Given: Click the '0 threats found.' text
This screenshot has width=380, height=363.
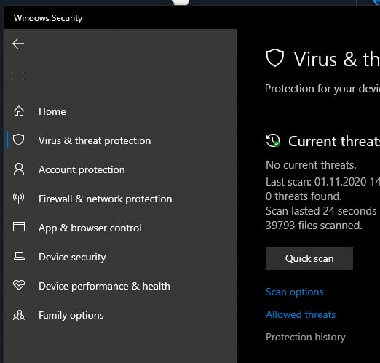Looking at the screenshot, I should [304, 196].
